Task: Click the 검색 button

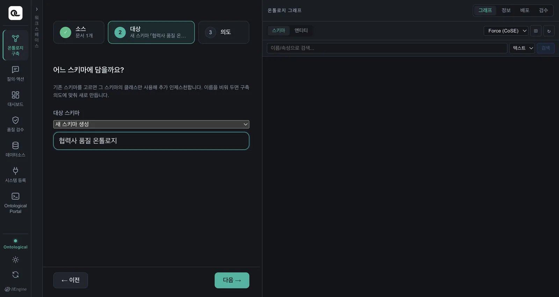Action: pos(545,48)
